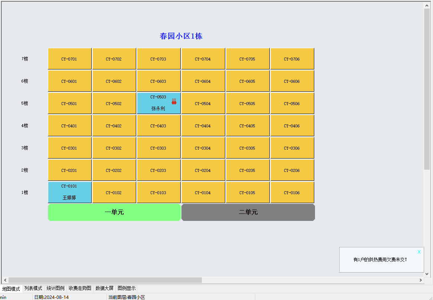This screenshot has height=300, width=433.
Task: Select room CY-0406
Action: (292, 125)
